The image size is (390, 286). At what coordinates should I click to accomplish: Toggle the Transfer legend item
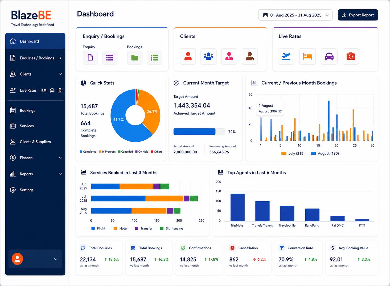(x=144, y=228)
